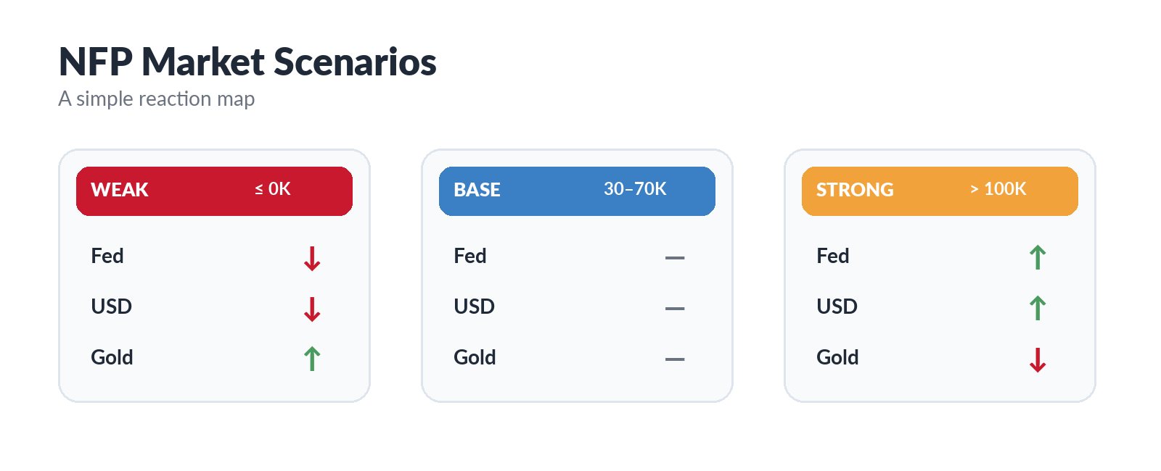Click the green up arrow beside USD in STRONG card

(x=1038, y=308)
